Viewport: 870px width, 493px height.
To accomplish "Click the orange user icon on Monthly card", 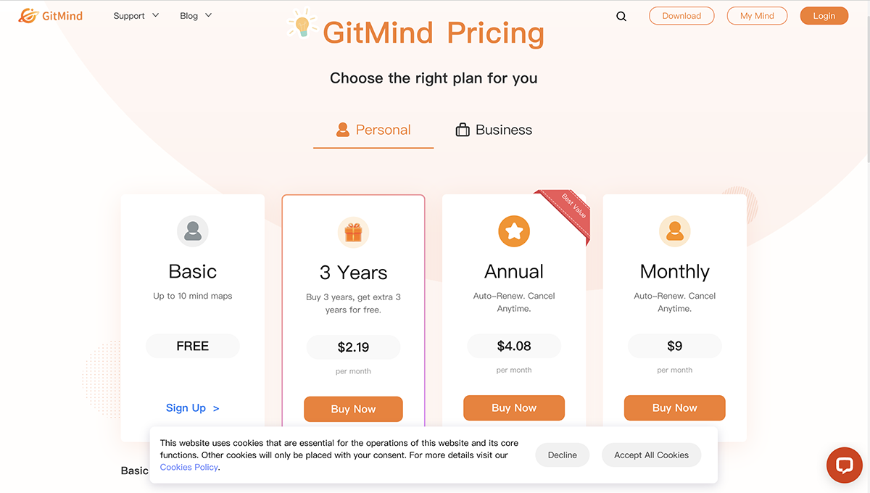I will pyautogui.click(x=674, y=231).
